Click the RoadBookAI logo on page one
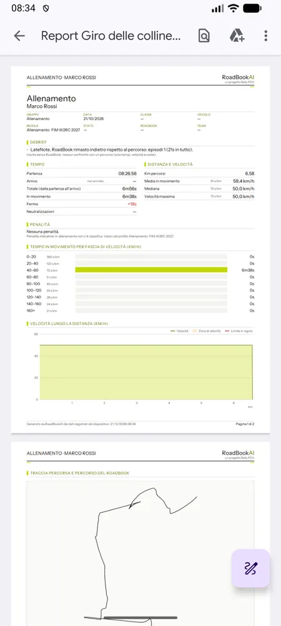281x626 pixels. (238, 78)
